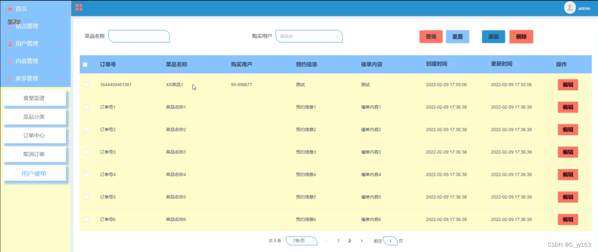The image size is (598, 252).
Task: Sort the table by 更新时间 column arrows
Action: [x=516, y=64]
